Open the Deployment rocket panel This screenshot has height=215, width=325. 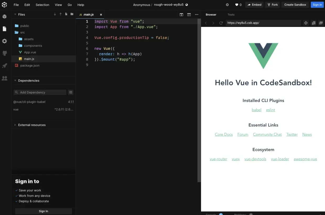click(4, 66)
